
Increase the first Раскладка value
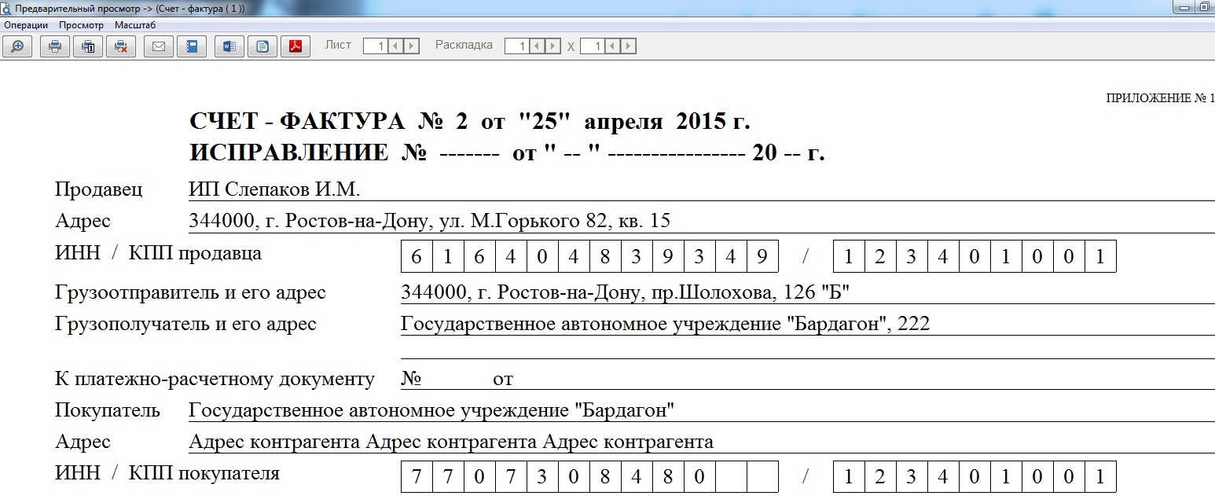coord(553,46)
